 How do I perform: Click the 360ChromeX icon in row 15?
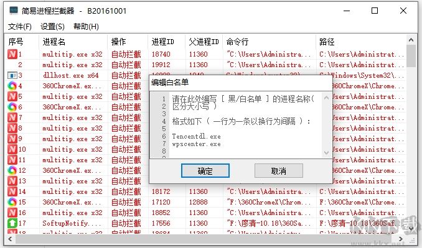[12, 202]
